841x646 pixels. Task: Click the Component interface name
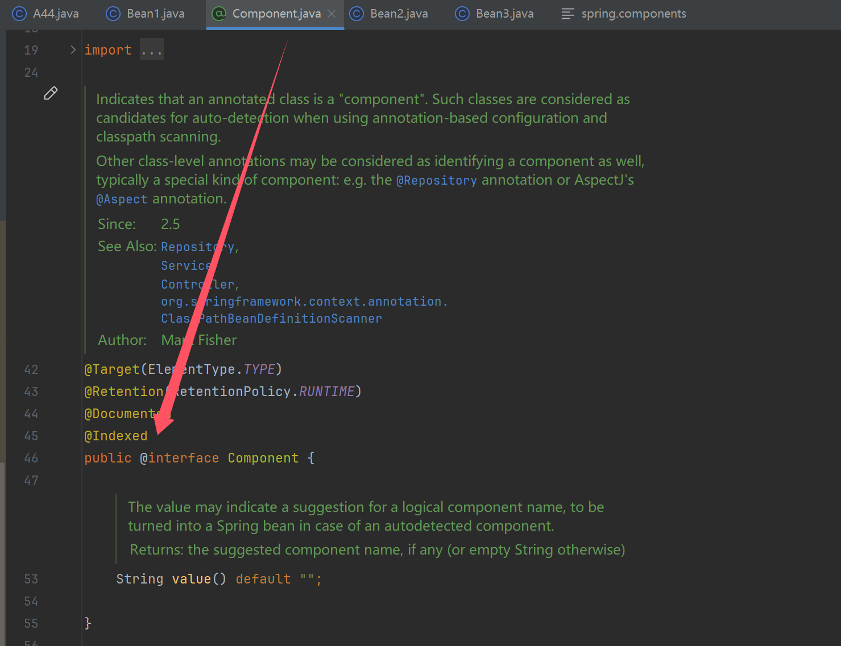point(263,458)
